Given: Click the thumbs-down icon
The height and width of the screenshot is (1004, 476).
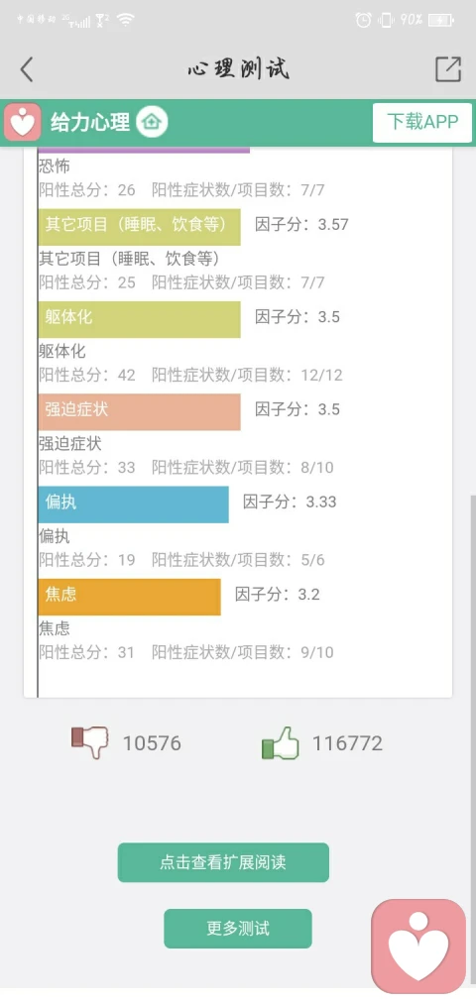Looking at the screenshot, I should click(89, 742).
